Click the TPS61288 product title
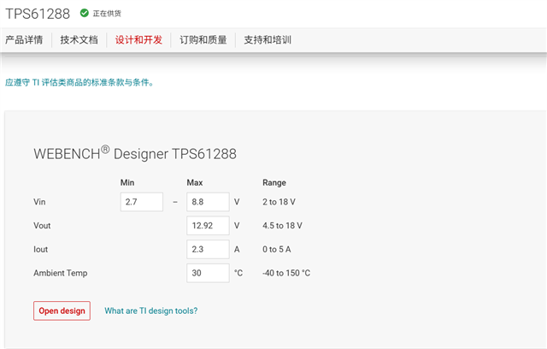Screen dimensions: 547x349 (x=38, y=14)
